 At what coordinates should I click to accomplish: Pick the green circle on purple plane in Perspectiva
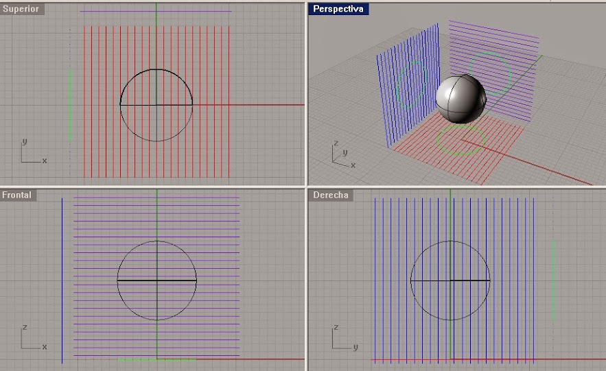(x=490, y=74)
